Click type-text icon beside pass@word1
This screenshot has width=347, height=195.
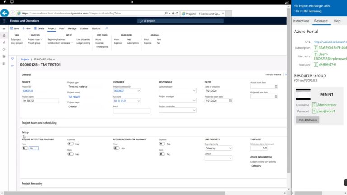pyautogui.click(x=314, y=111)
